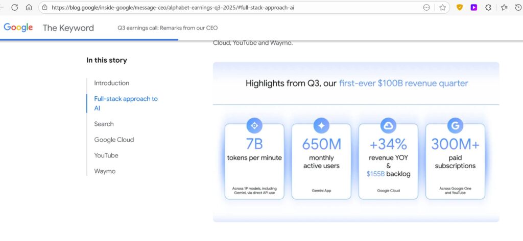Image resolution: width=523 pixels, height=241 pixels.
Task: Click the '300M+' figure
Action: coord(455,144)
